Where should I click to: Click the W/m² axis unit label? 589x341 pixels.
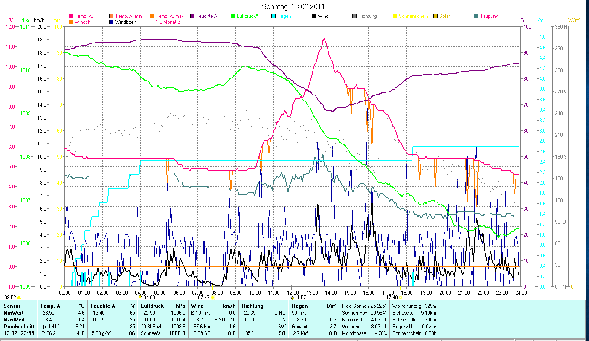(574, 20)
